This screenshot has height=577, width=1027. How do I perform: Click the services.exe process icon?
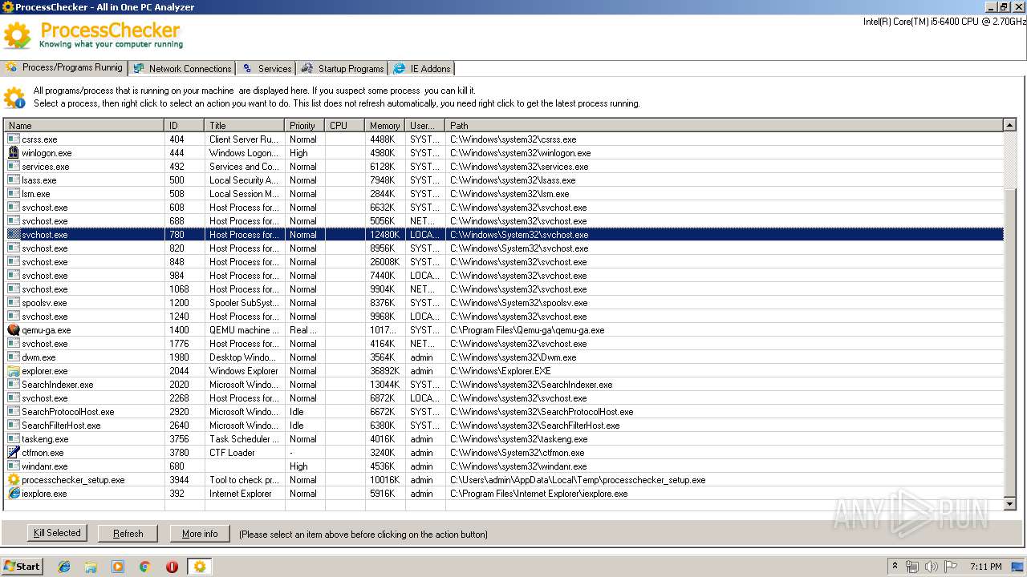pyautogui.click(x=14, y=166)
